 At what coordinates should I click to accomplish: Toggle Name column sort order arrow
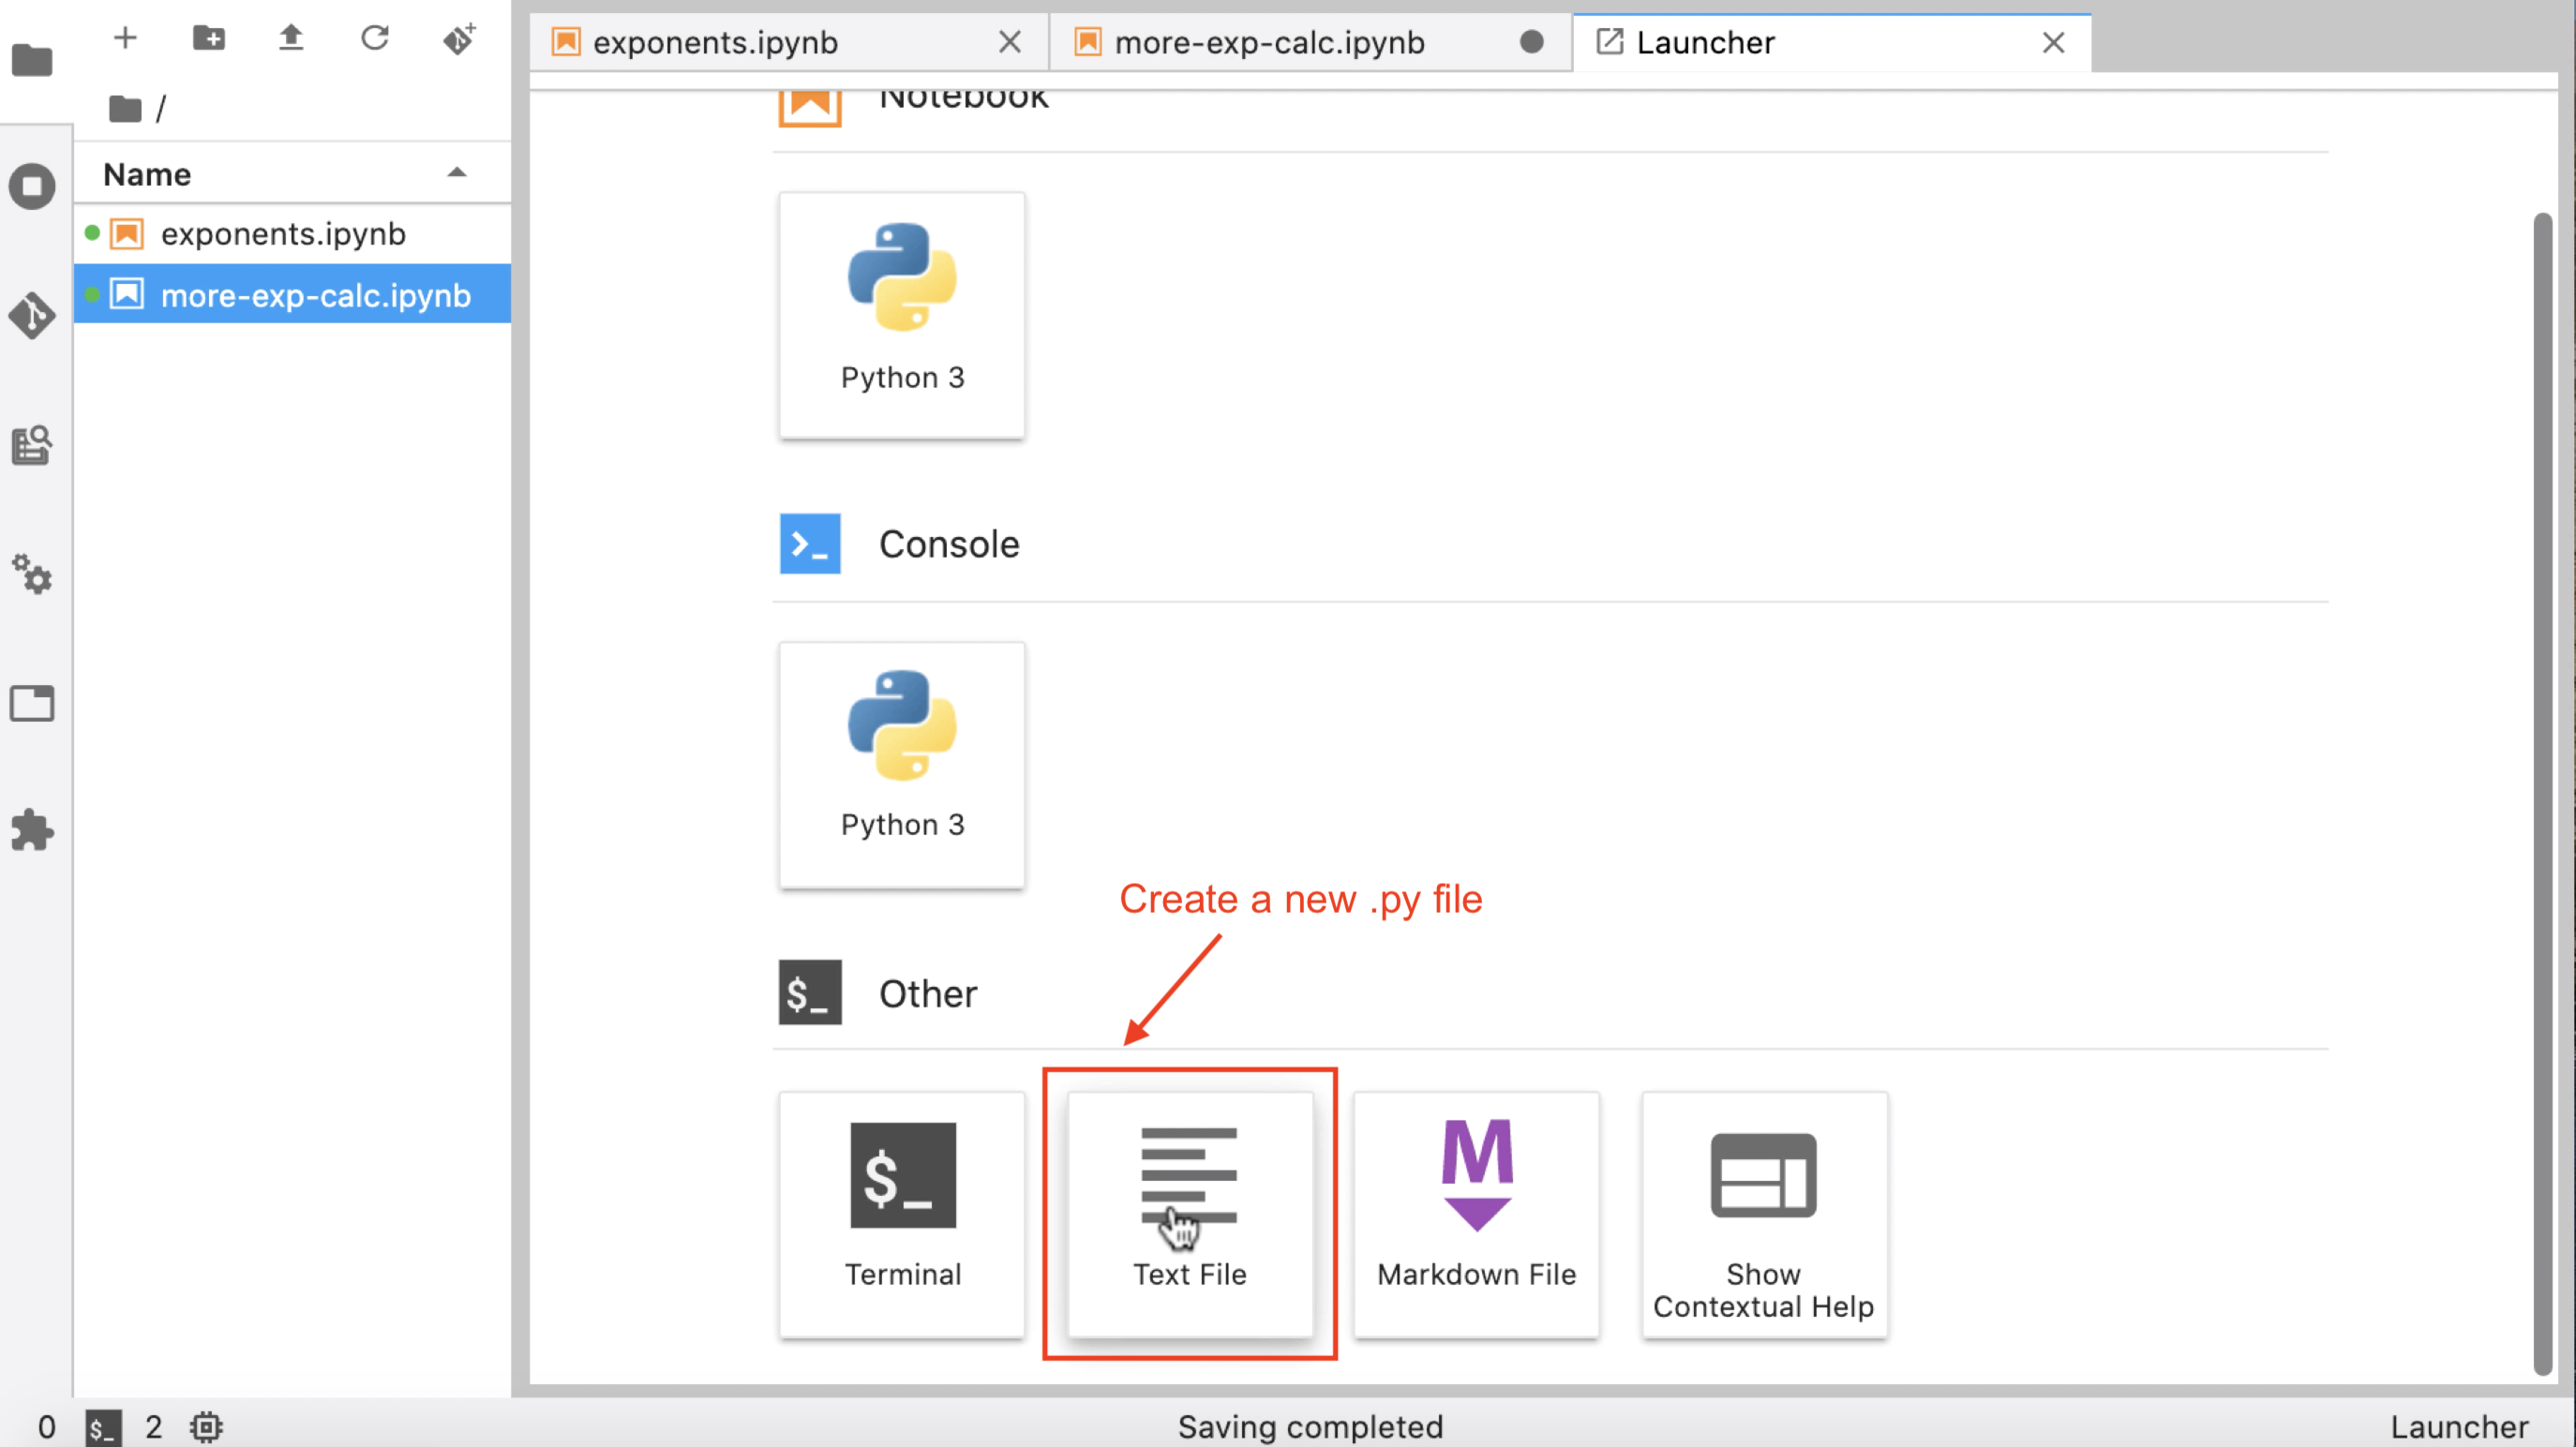457,173
